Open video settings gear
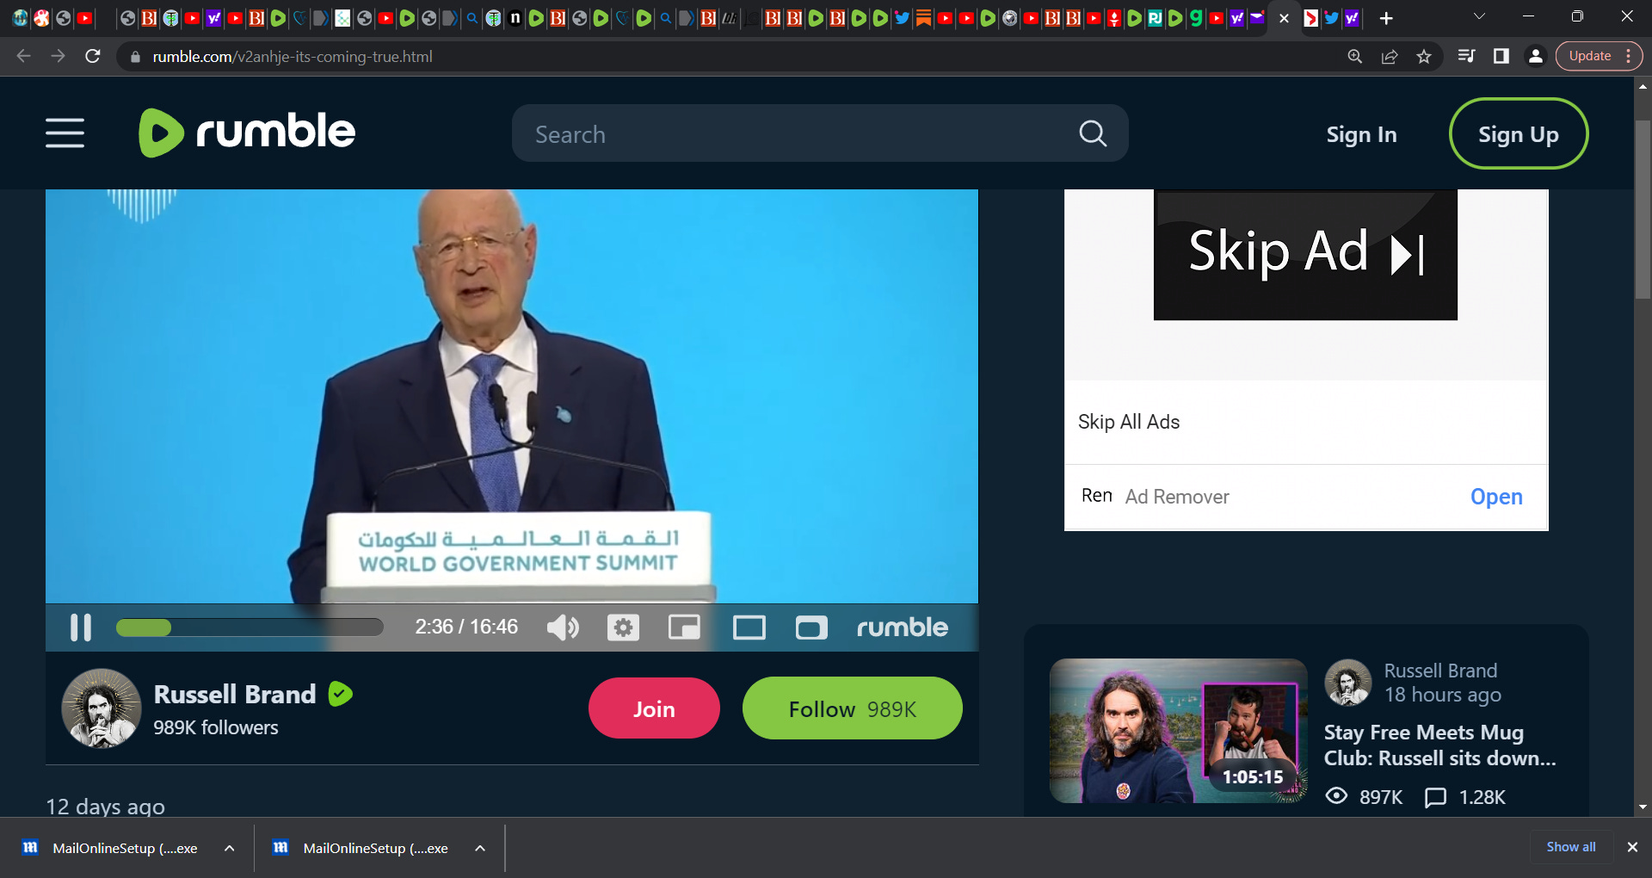The height and width of the screenshot is (878, 1652). (623, 628)
